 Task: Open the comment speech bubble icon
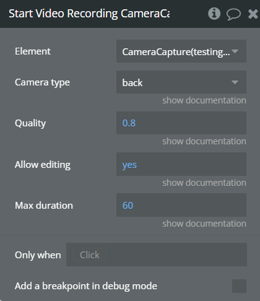point(233,14)
